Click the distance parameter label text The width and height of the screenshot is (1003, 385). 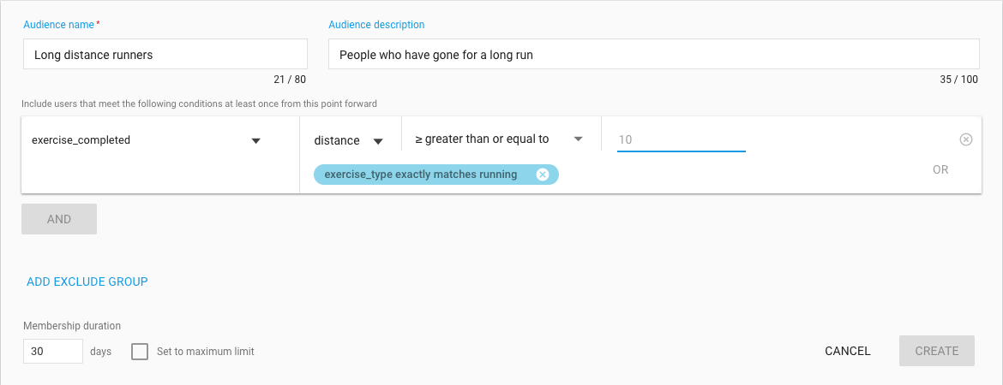tap(336, 140)
